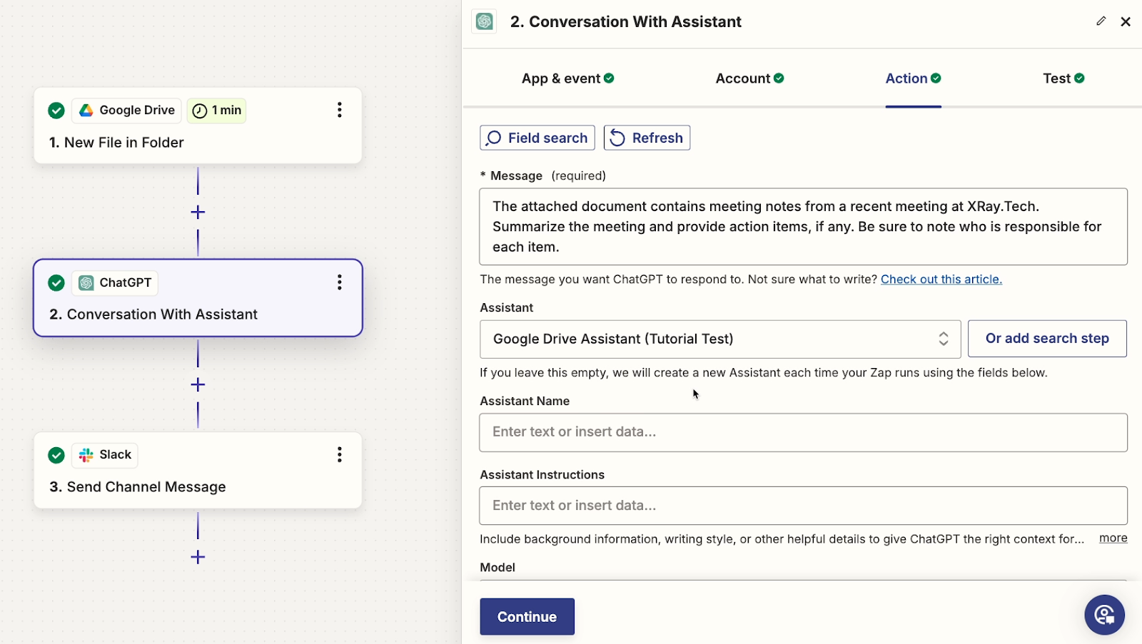The image size is (1142, 644).
Task: Click the Assistant Name input field
Action: pos(803,432)
